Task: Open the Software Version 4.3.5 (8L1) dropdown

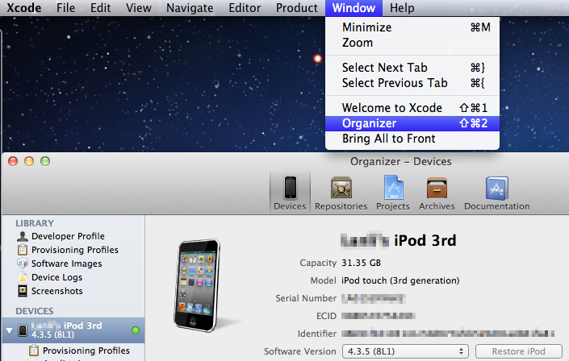Action: tap(405, 351)
